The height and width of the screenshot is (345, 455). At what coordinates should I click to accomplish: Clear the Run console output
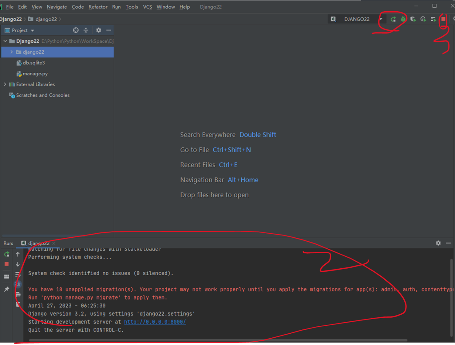tap(18, 305)
